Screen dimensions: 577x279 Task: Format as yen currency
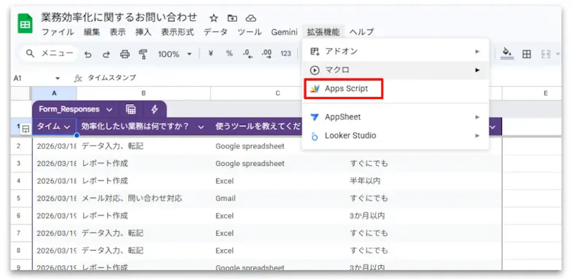coord(211,54)
